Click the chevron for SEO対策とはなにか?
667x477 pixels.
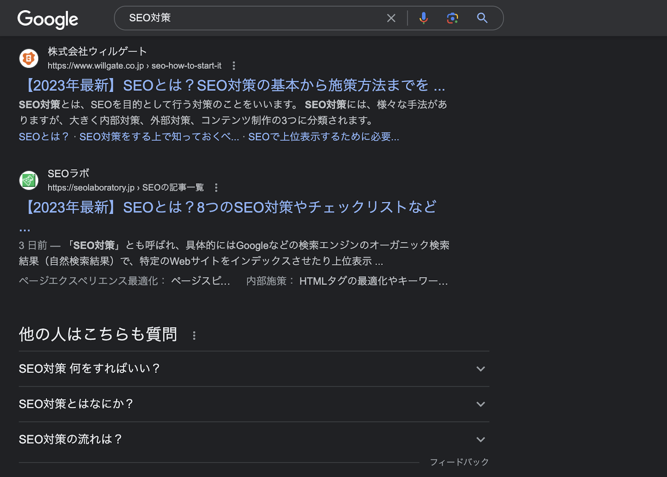click(x=481, y=404)
